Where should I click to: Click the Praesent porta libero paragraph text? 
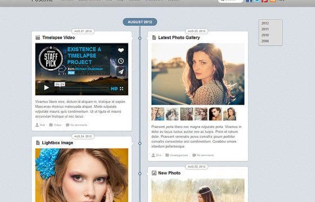point(196,136)
